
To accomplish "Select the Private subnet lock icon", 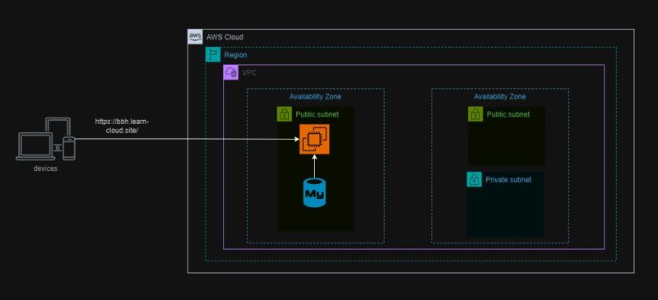I will pos(475,179).
